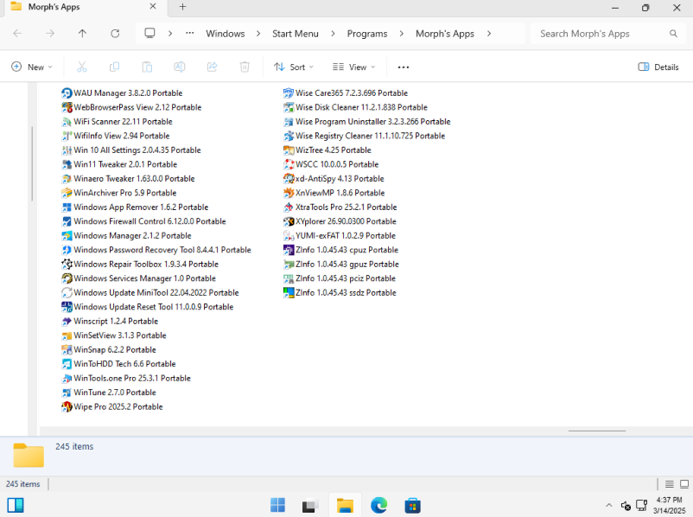Click the Rename toolbar icon

[180, 67]
